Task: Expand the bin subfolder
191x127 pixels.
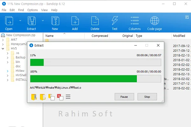Action: pos(8,62)
